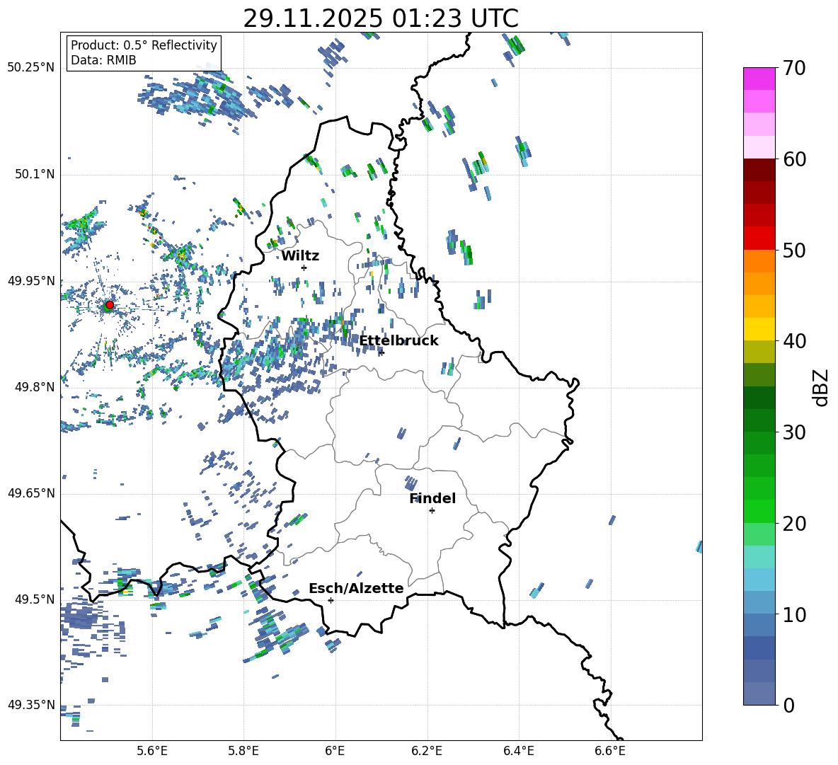This screenshot has width=838, height=765.
Task: Click the Wiltz location cross marker
Action: [304, 268]
